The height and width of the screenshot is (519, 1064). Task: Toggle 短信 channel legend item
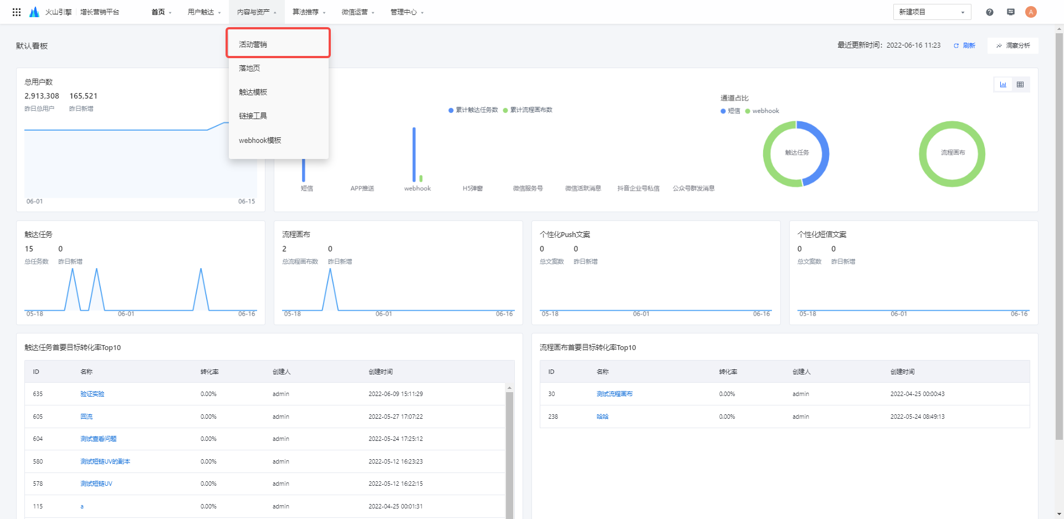pyautogui.click(x=730, y=111)
